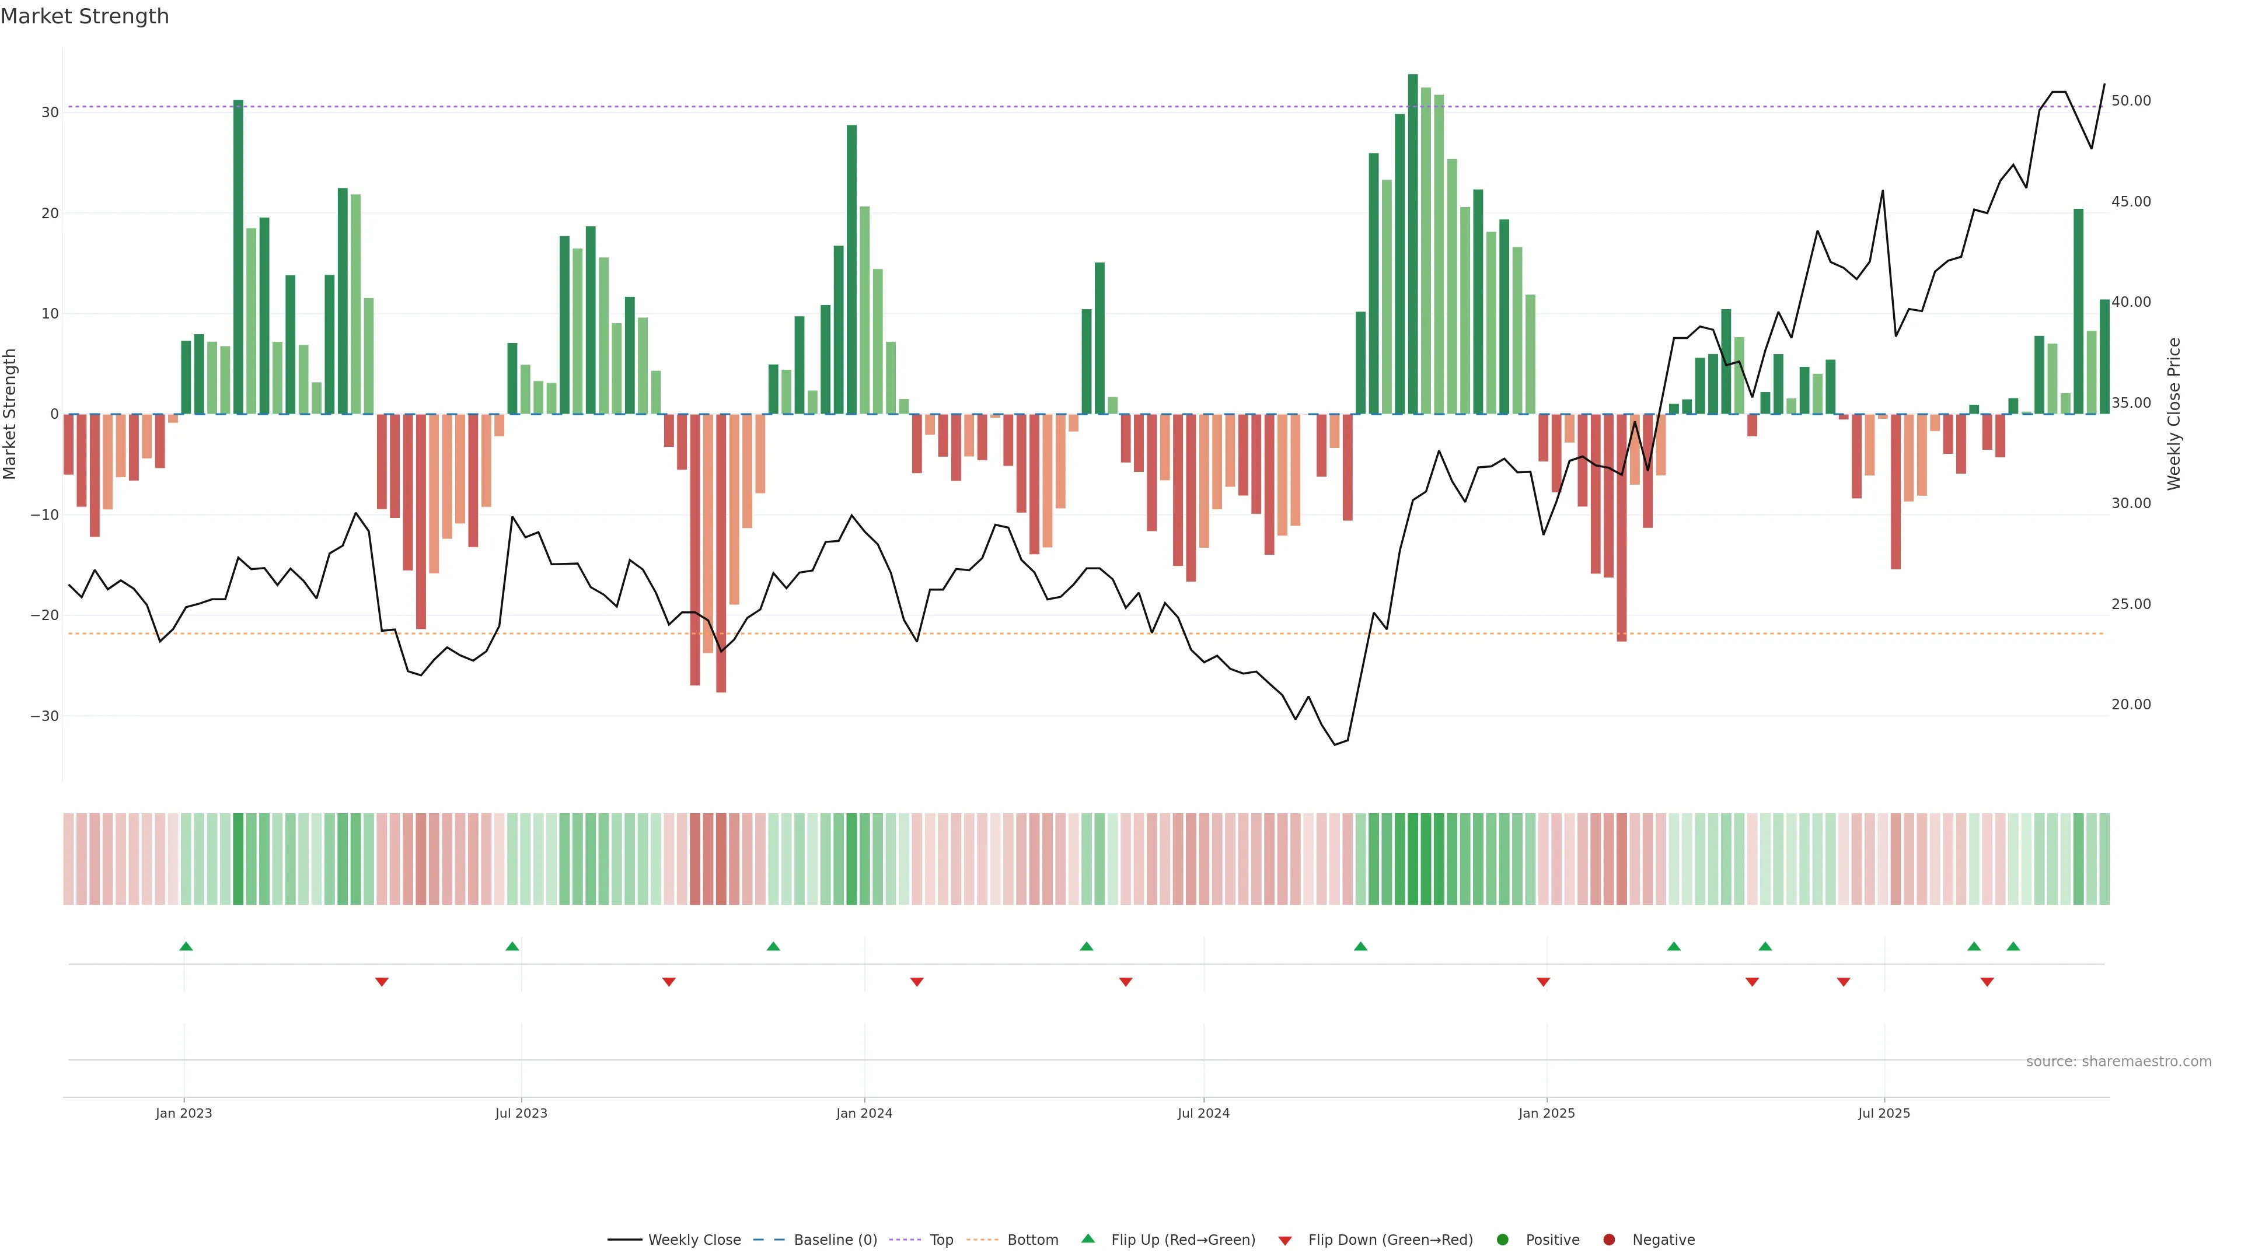Click the source sharemaestro.com text
This screenshot has height=1260, width=2241.
click(x=2118, y=1062)
